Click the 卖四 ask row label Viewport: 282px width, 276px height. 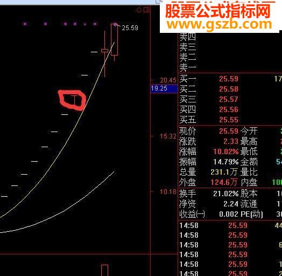click(188, 37)
